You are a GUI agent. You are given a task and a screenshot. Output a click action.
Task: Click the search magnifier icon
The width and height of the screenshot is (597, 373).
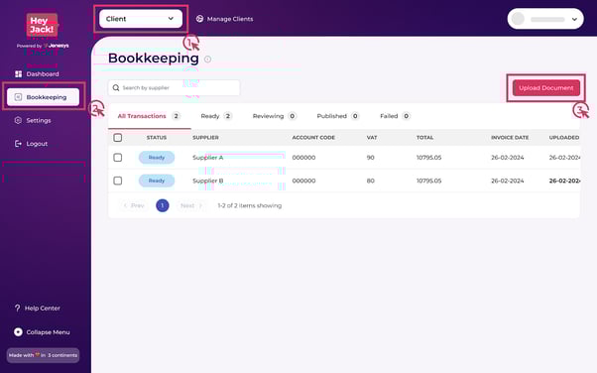(116, 88)
